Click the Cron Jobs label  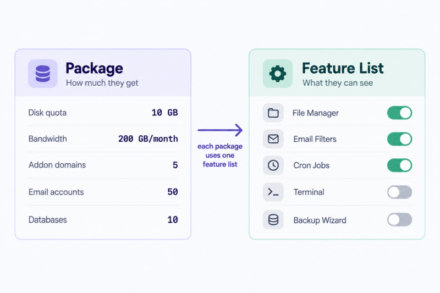(311, 165)
